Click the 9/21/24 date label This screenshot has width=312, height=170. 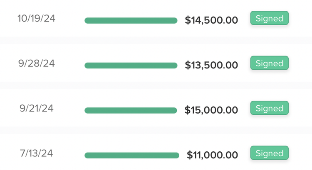37,108
